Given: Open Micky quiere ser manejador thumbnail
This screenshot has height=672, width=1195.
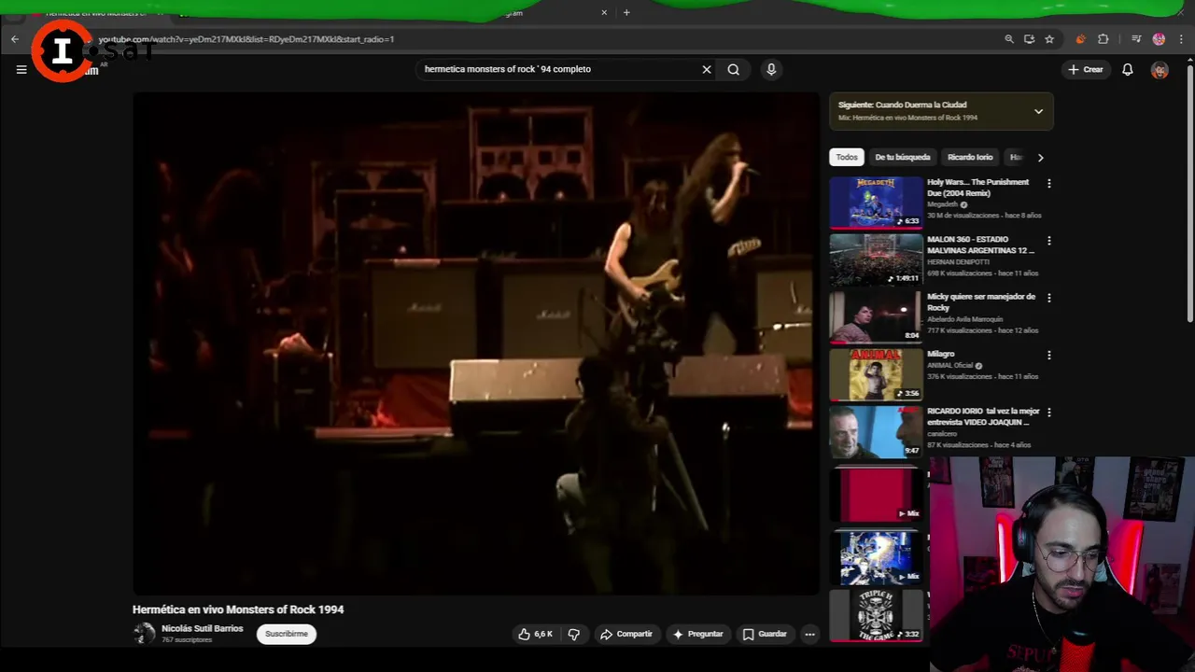Looking at the screenshot, I should (x=876, y=317).
